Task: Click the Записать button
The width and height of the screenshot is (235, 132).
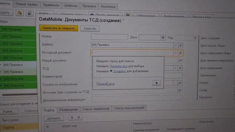Action: [90, 29]
